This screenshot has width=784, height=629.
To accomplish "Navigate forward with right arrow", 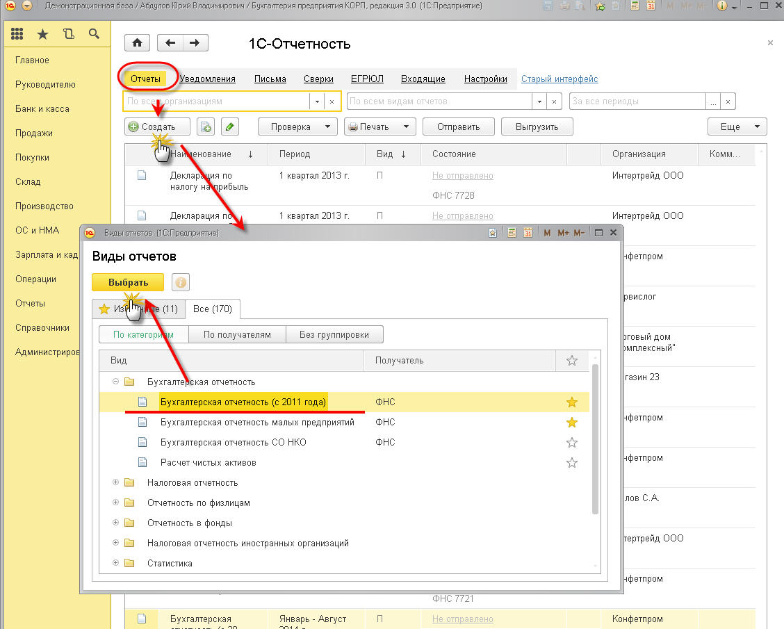I will [x=195, y=43].
